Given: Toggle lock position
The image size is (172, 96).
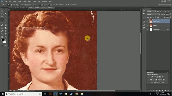Looking at the screenshot, I should click(x=156, y=17).
